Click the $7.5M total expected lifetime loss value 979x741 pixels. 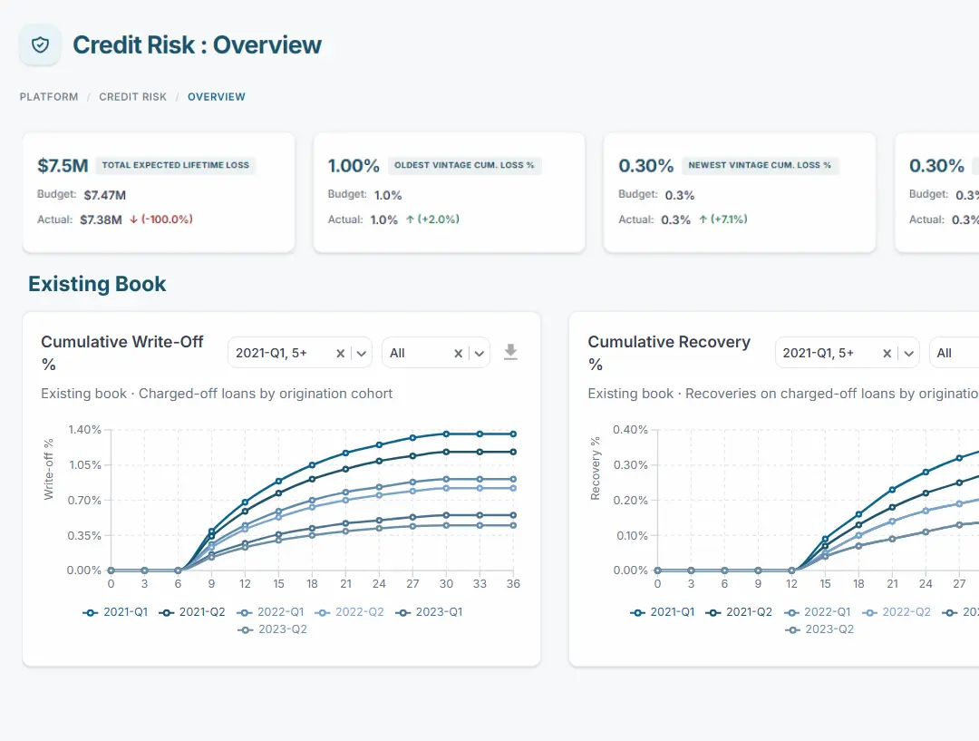coord(63,166)
